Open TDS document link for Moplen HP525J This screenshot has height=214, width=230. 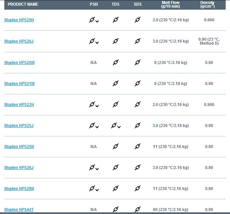pos(114,125)
